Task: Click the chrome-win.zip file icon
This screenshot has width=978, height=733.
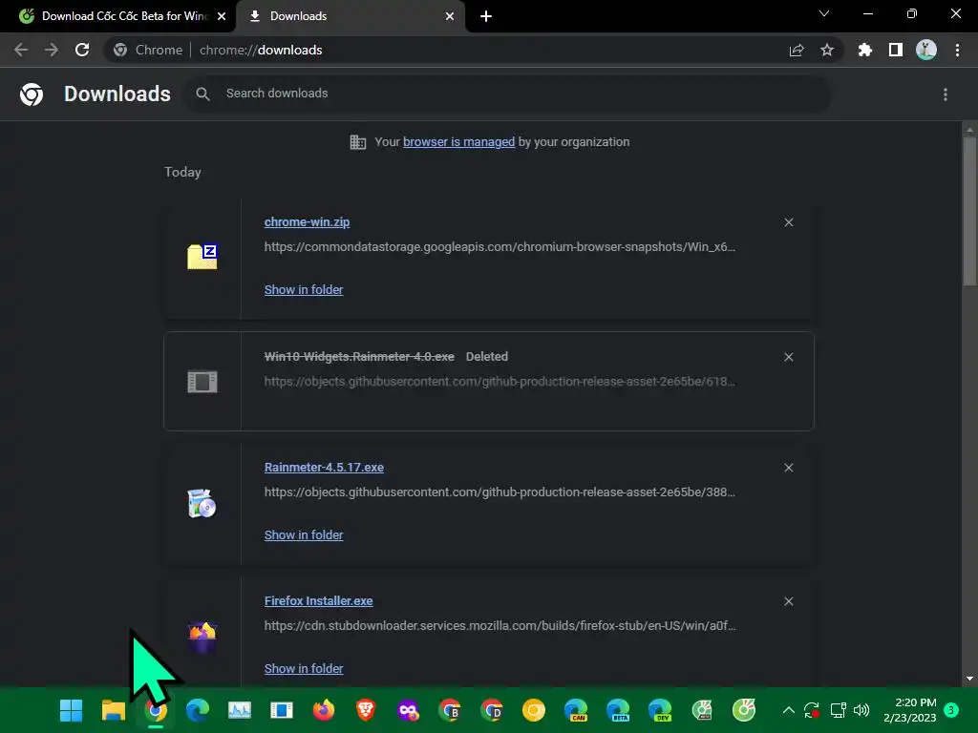Action: (202, 256)
